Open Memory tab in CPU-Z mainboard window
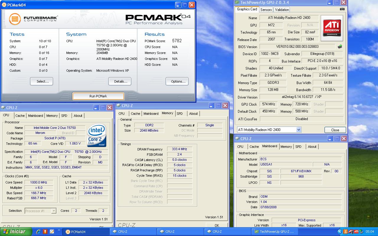Image resolution: width=378 pixels, height=236 pixels. point(286,147)
